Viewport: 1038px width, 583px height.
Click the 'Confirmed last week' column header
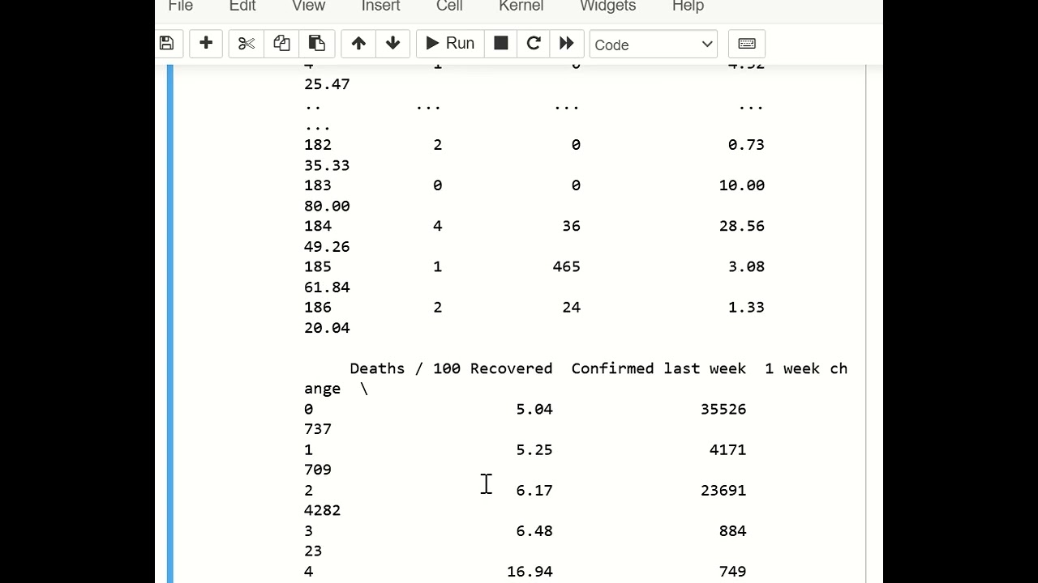point(658,368)
